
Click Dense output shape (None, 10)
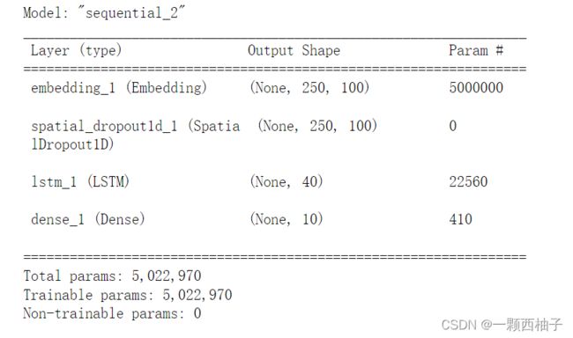[x=286, y=219]
